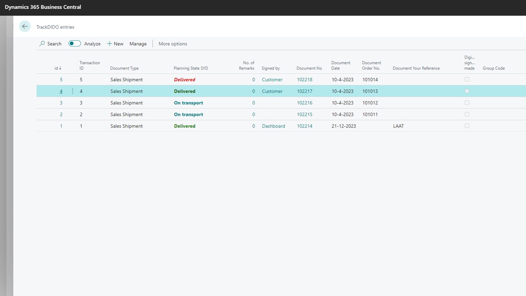Open entry id 5 link

(x=61, y=80)
